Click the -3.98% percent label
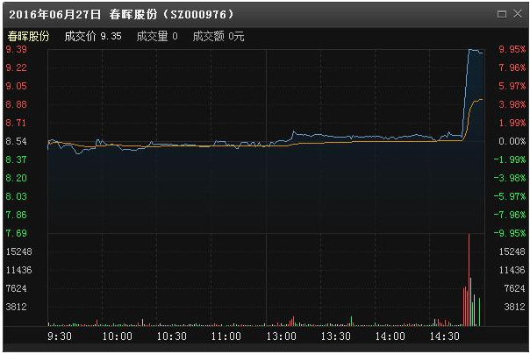530x354 pixels. [x=510, y=178]
